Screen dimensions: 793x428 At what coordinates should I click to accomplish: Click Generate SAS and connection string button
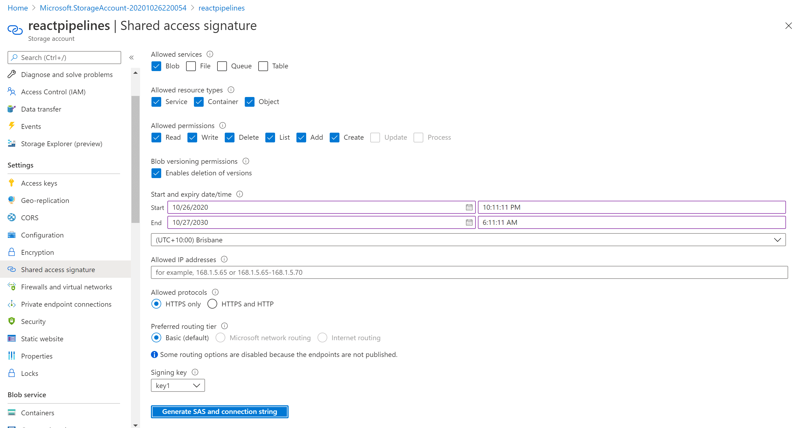[220, 412]
